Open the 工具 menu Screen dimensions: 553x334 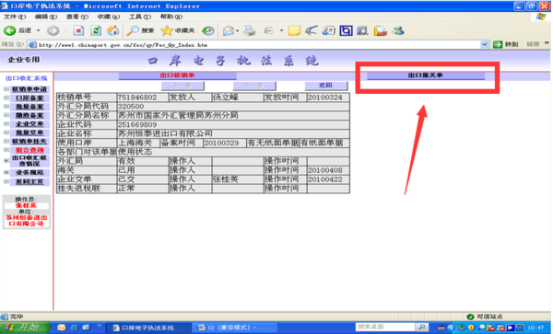click(x=140, y=17)
